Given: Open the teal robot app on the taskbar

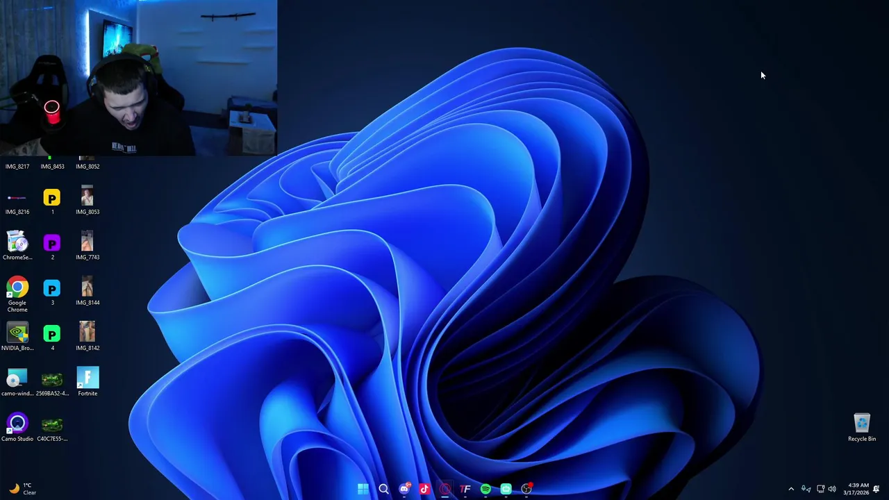Looking at the screenshot, I should (x=506, y=489).
